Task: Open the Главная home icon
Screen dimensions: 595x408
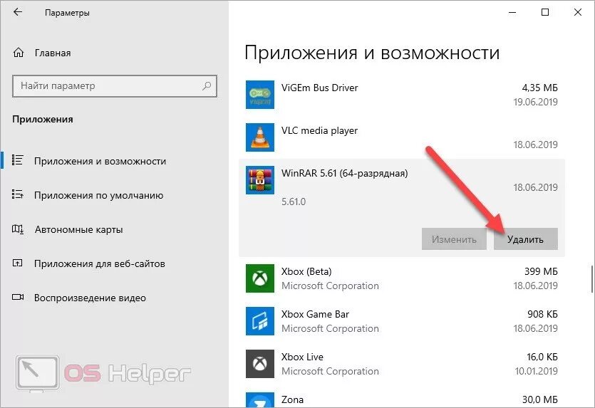Action: [19, 53]
